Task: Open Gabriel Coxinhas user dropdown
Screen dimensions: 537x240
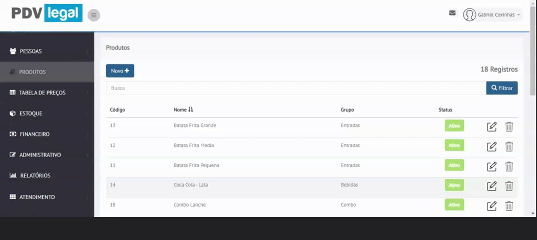Action: [x=492, y=15]
